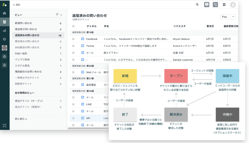
Task: Select the 新規問い合わせ view
Action: pos(24,23)
